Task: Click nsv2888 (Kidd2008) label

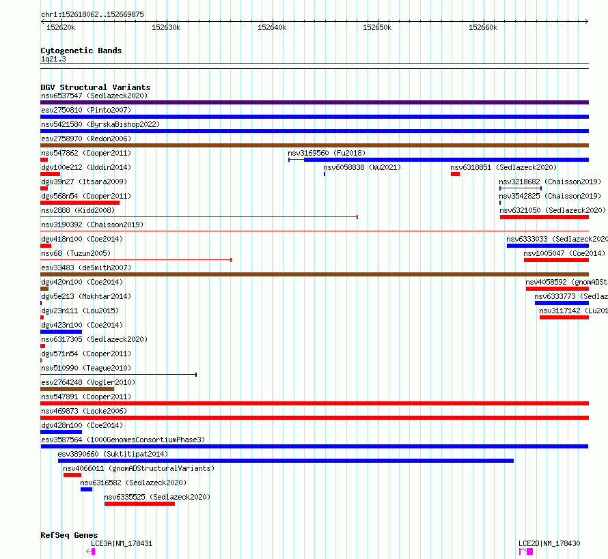Action: click(x=78, y=210)
